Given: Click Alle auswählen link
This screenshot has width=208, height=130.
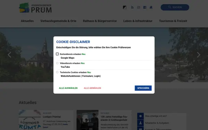Looking at the screenshot, I should coord(68,88).
